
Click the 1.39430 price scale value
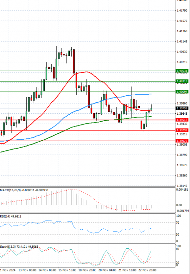(182, 124)
